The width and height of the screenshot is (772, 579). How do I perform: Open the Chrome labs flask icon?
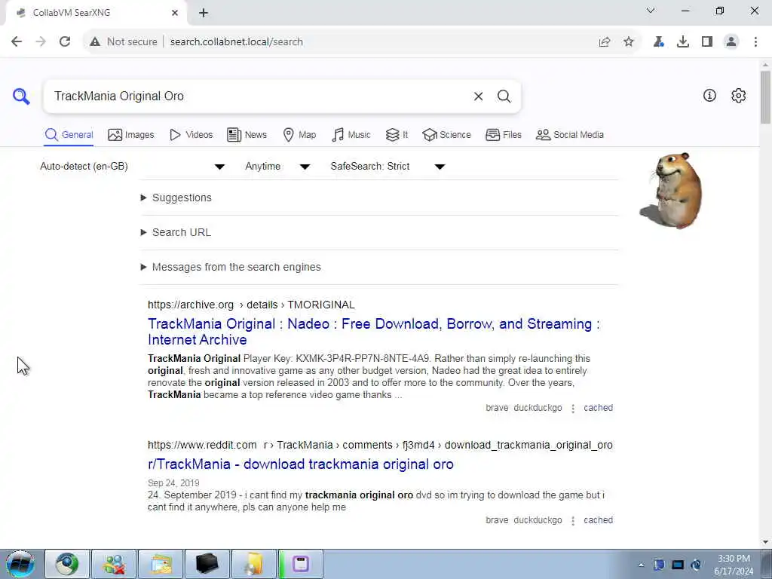(659, 42)
